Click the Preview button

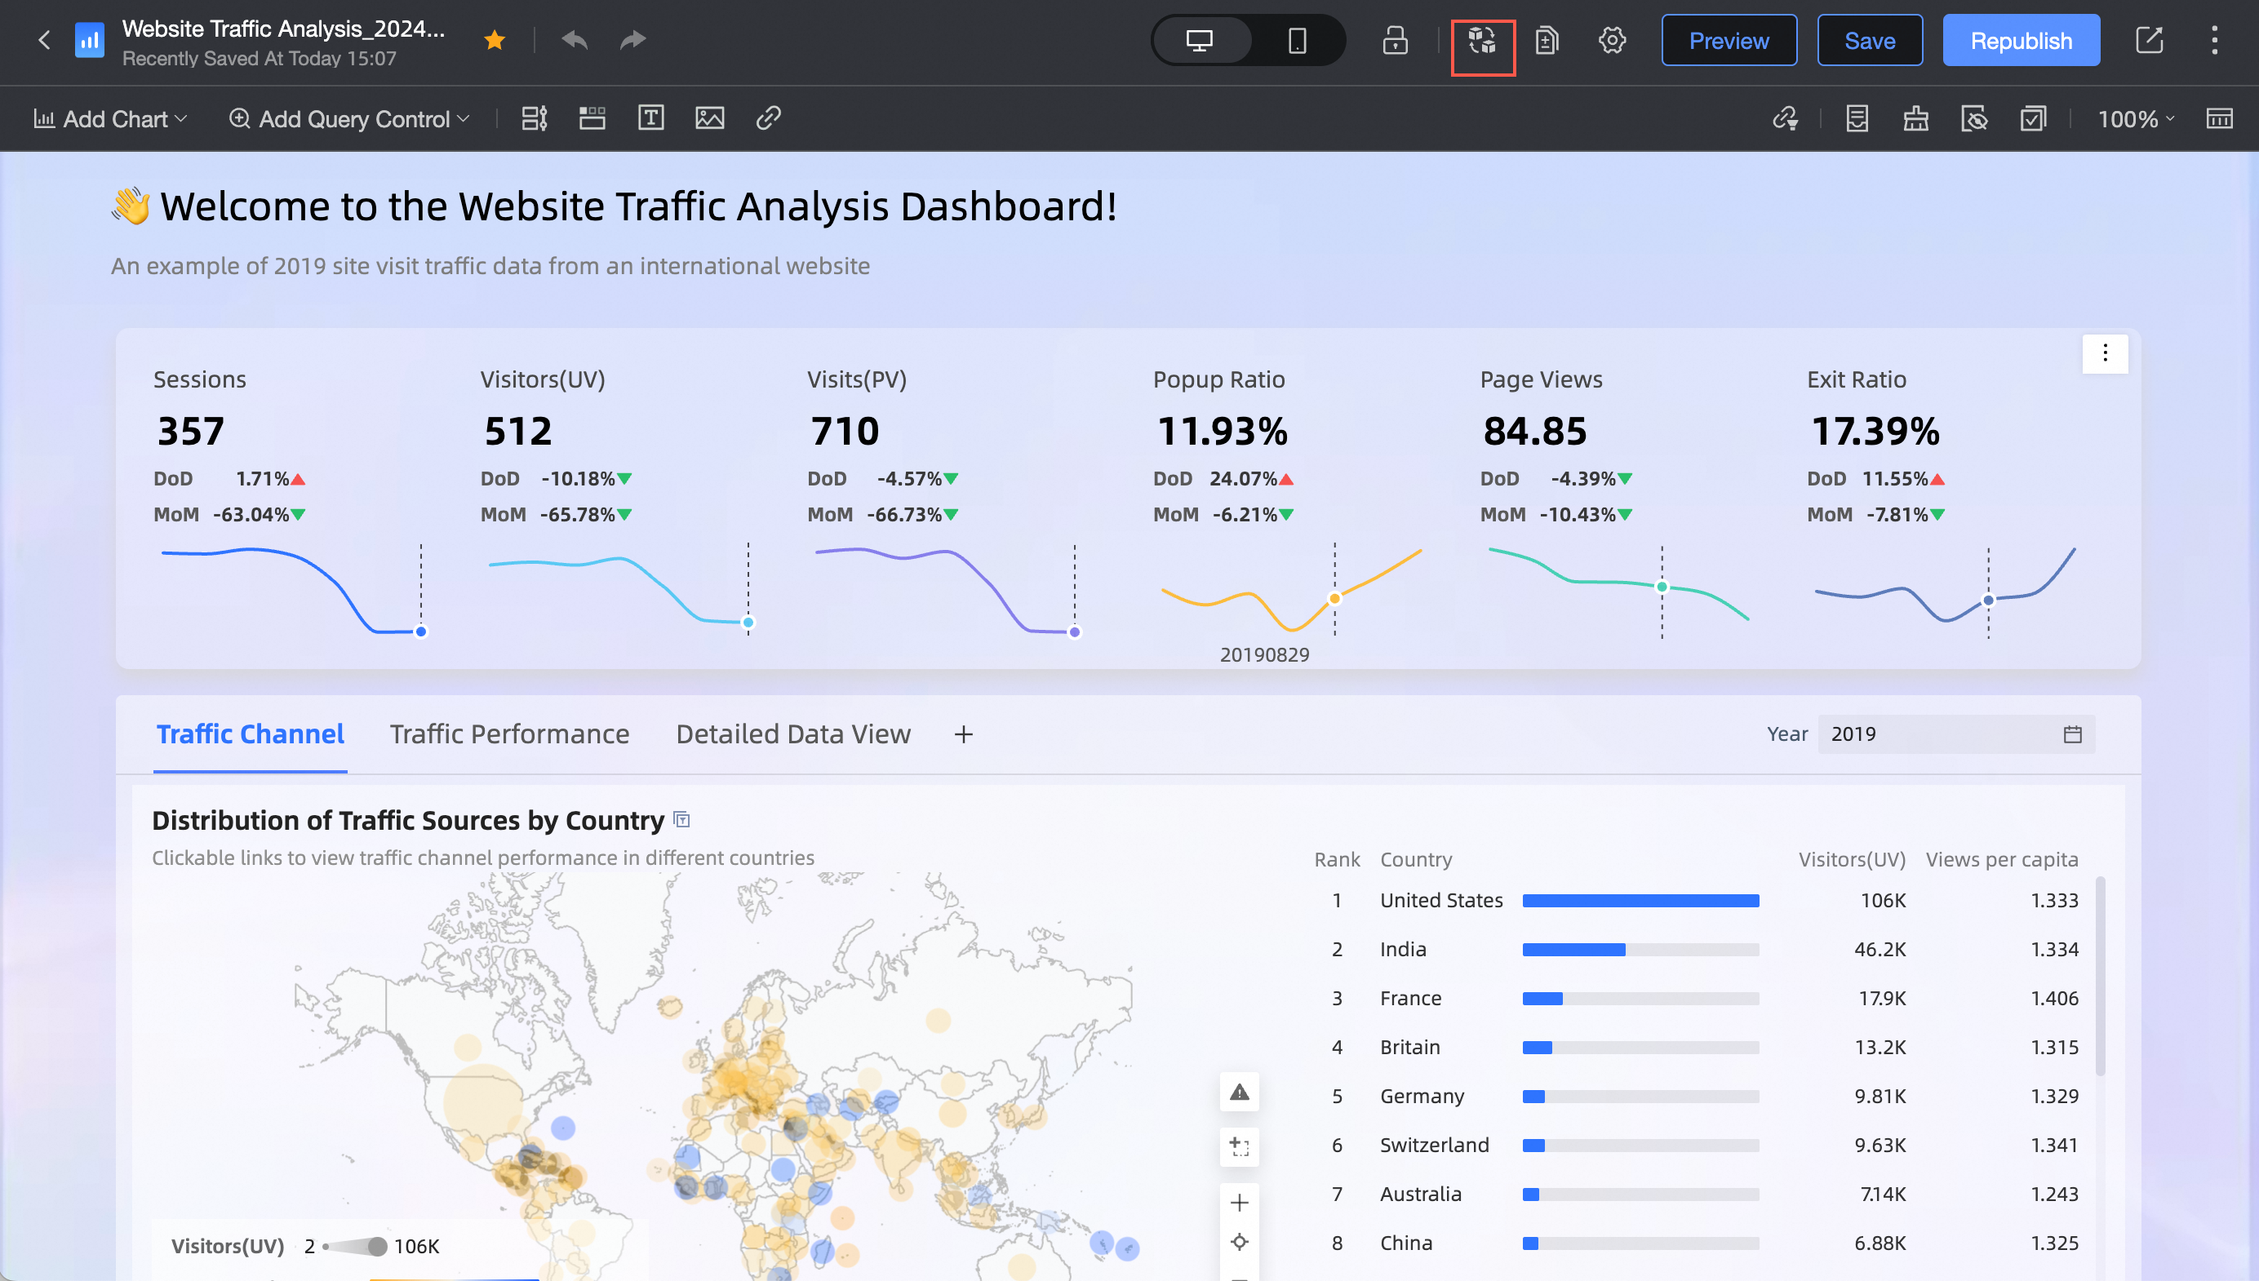1729,41
